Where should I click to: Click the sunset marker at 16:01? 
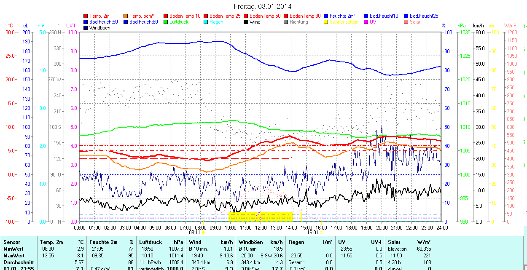321,232
